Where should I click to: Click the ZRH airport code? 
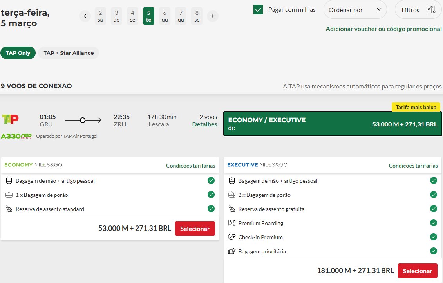click(x=120, y=124)
